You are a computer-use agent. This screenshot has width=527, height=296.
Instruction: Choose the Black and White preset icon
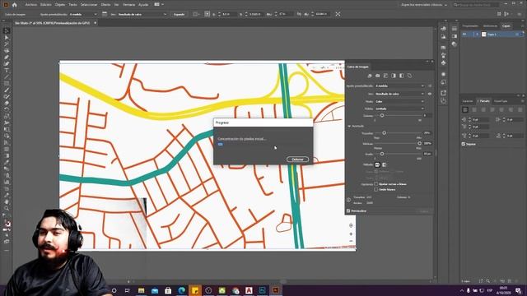[x=402, y=76]
